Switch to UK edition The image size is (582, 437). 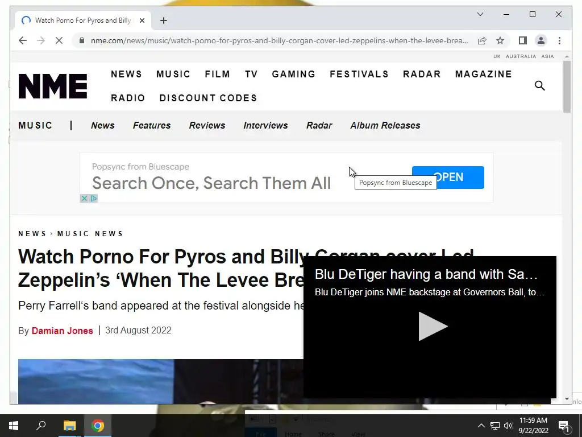(x=497, y=56)
